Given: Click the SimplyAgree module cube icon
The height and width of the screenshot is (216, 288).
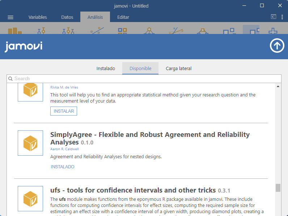Looking at the screenshot, I should [x=30, y=143].
